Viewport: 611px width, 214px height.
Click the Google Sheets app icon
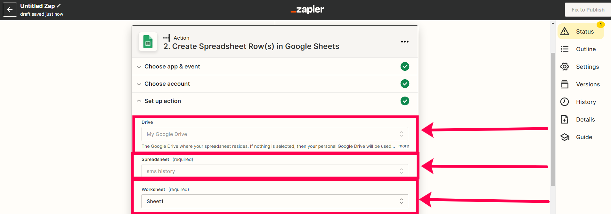pyautogui.click(x=148, y=42)
